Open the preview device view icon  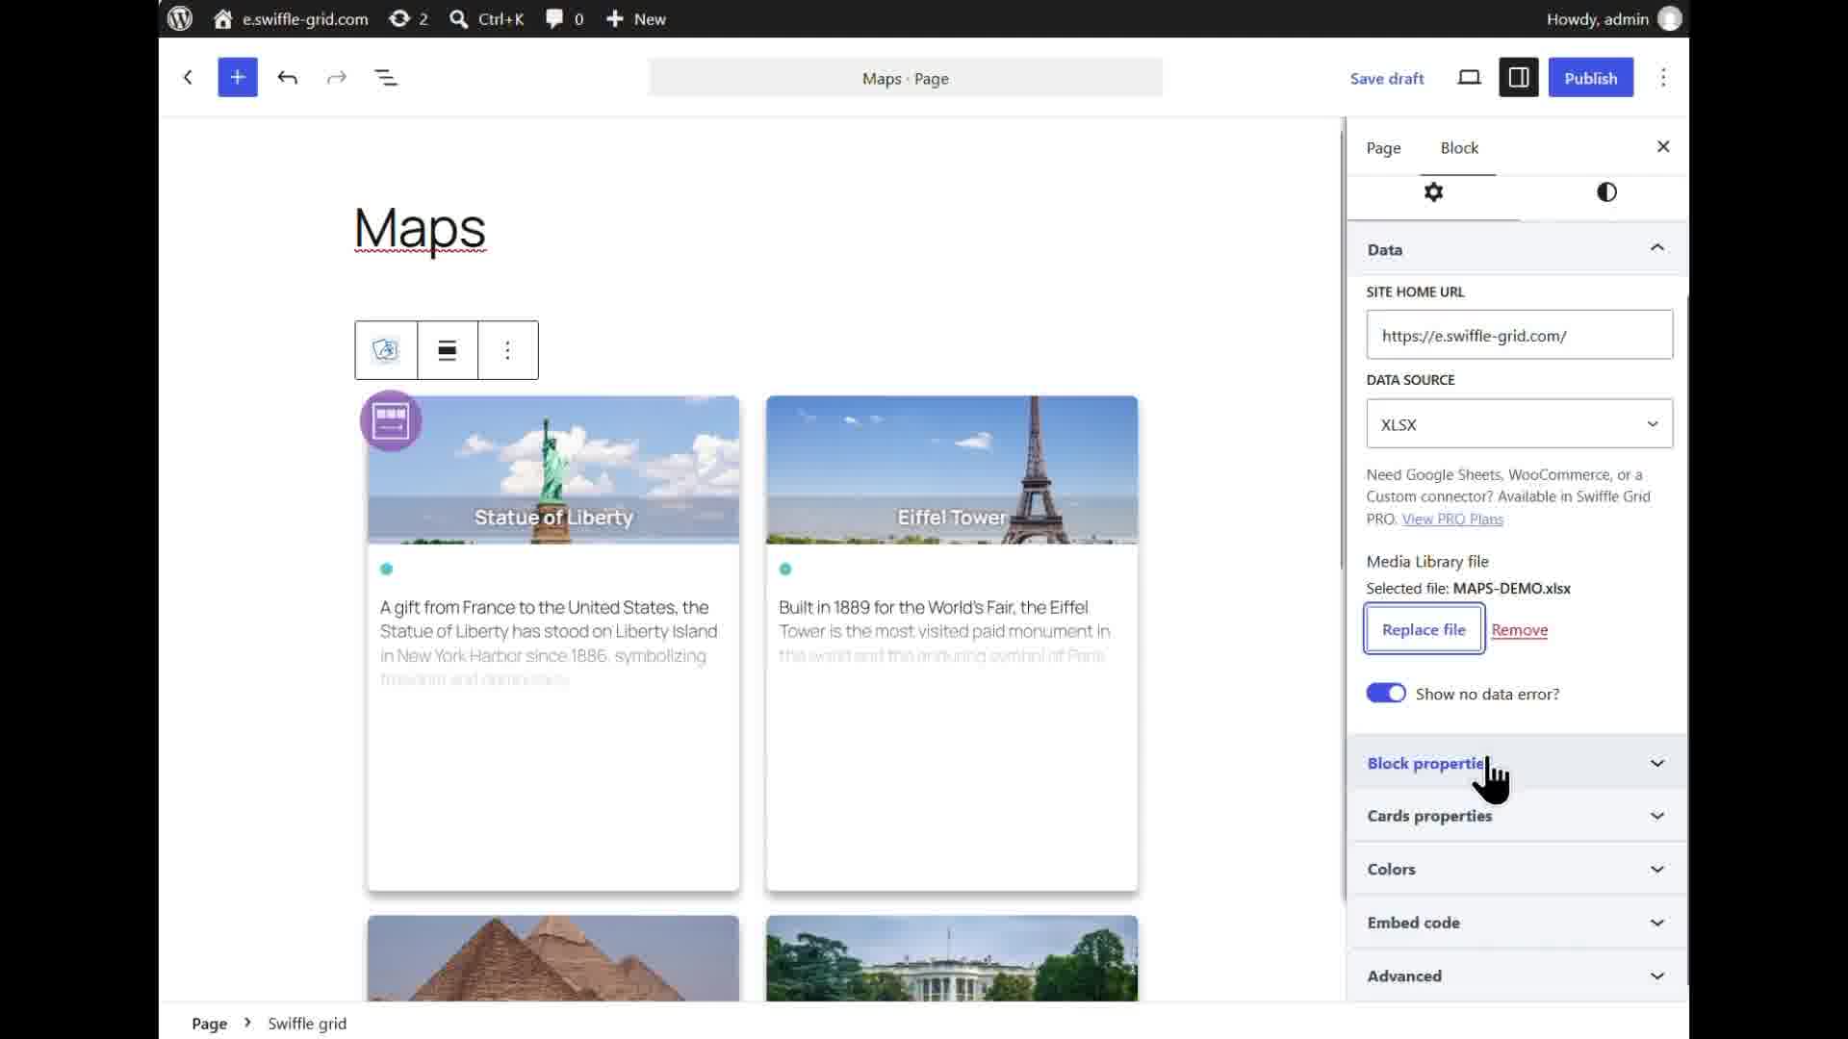[1469, 78]
